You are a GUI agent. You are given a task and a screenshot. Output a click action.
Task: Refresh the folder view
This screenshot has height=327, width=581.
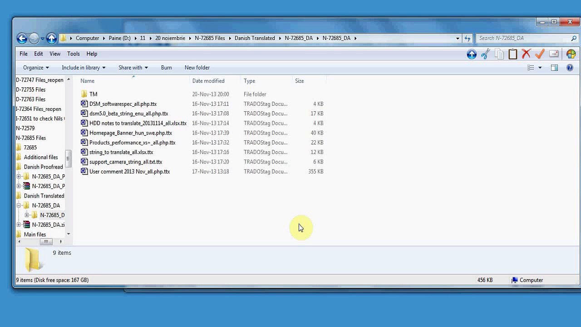click(x=468, y=38)
